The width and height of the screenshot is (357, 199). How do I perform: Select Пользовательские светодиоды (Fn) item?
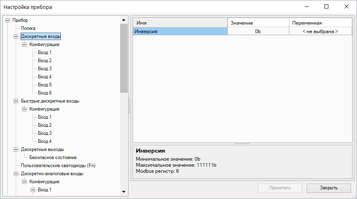58,165
